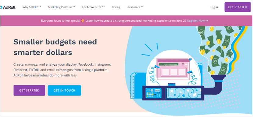The image size is (253, 117).
Task: Click the hero GET STARTED purple button
Action: coord(29,90)
